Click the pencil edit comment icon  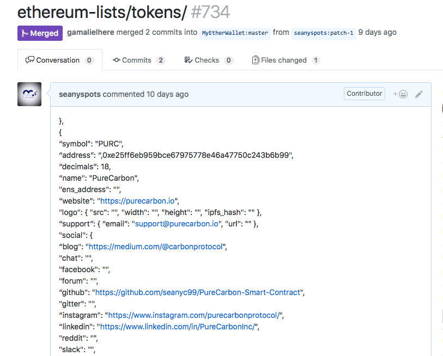coord(418,94)
